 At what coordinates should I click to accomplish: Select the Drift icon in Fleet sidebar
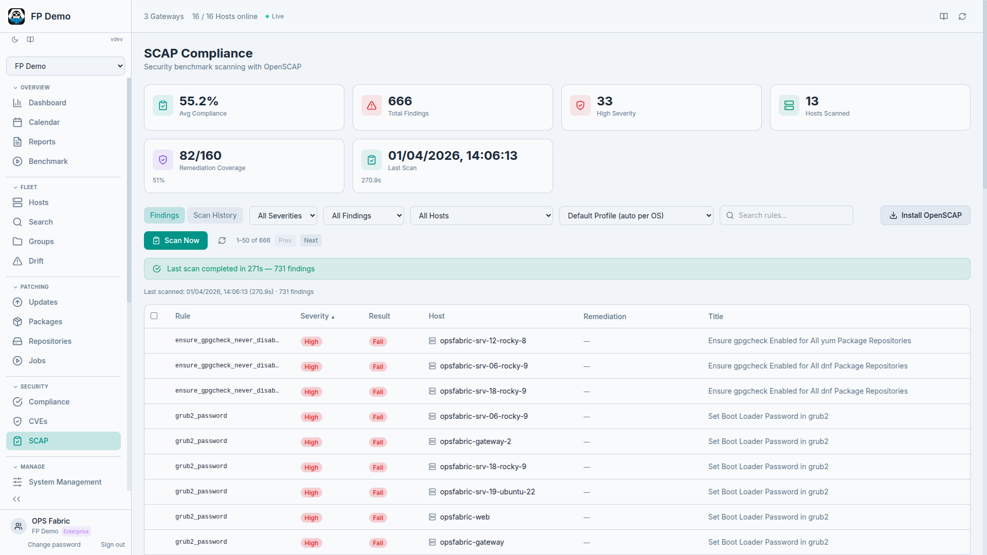(x=17, y=261)
